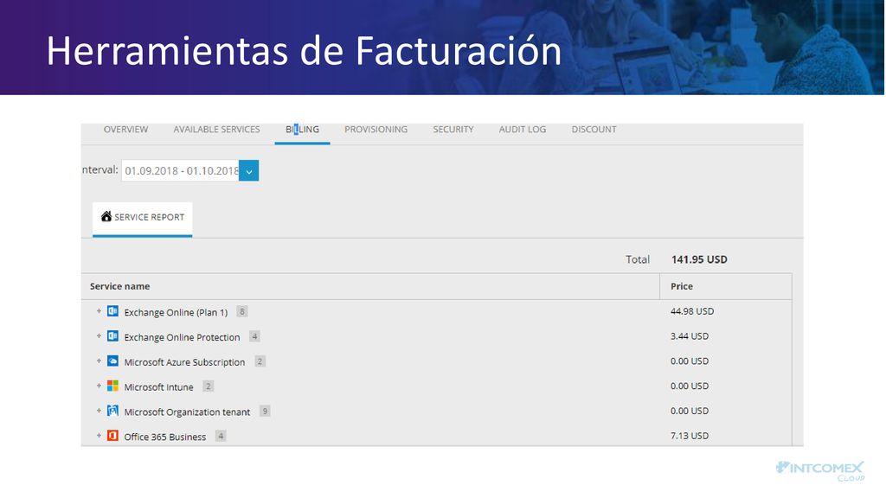
Task: Expand the Microsoft Organization tenant row
Action: (x=99, y=411)
